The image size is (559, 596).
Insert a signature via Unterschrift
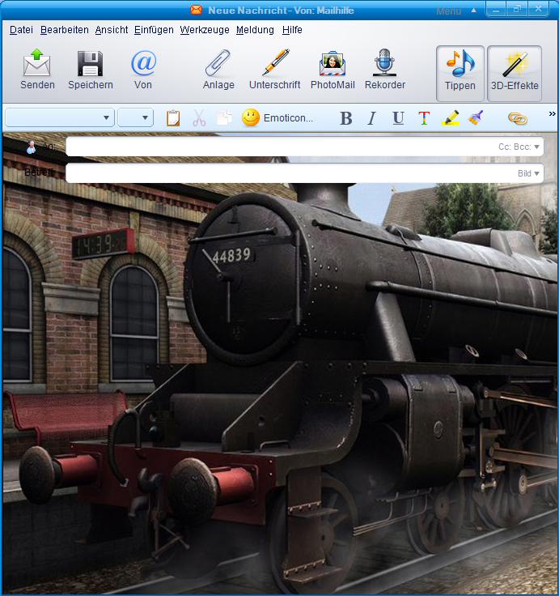tap(274, 70)
